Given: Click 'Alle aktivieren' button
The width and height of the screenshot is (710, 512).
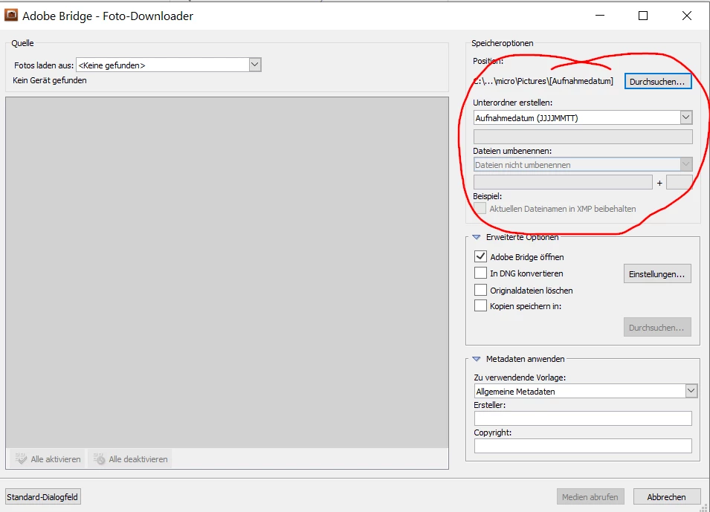Looking at the screenshot, I should (48, 459).
